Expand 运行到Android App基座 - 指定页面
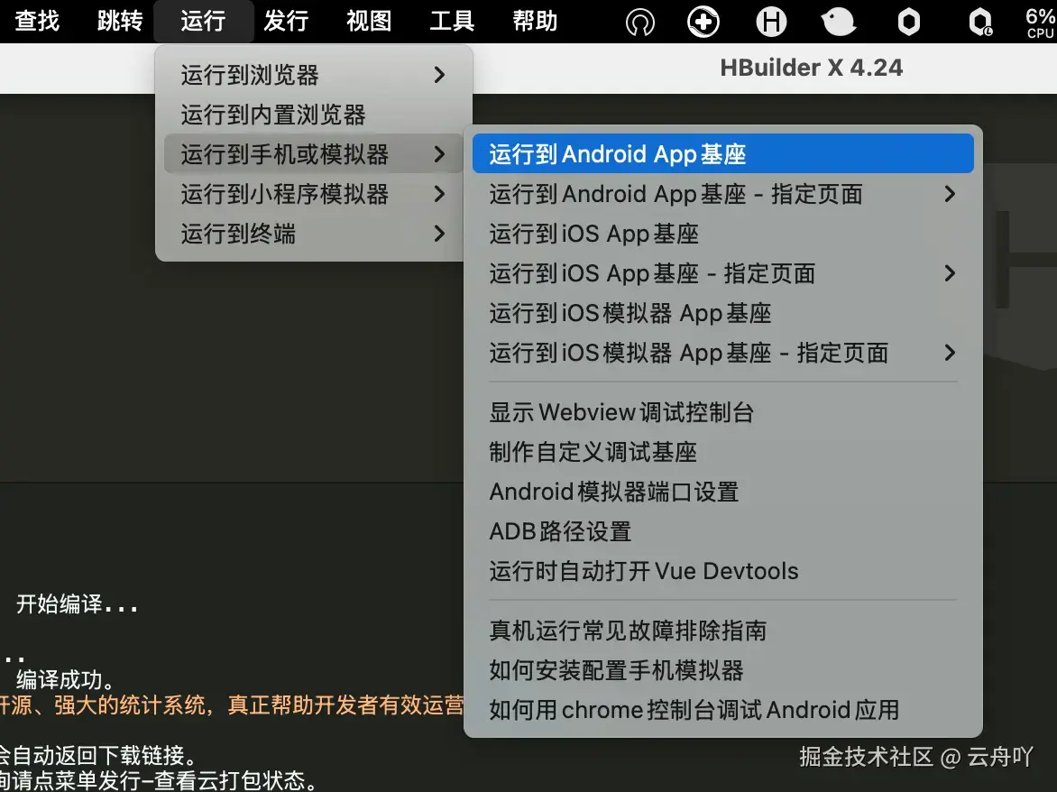The height and width of the screenshot is (792, 1057). coord(722,194)
